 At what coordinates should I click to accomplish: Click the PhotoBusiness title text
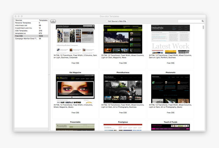(x=123, y=72)
